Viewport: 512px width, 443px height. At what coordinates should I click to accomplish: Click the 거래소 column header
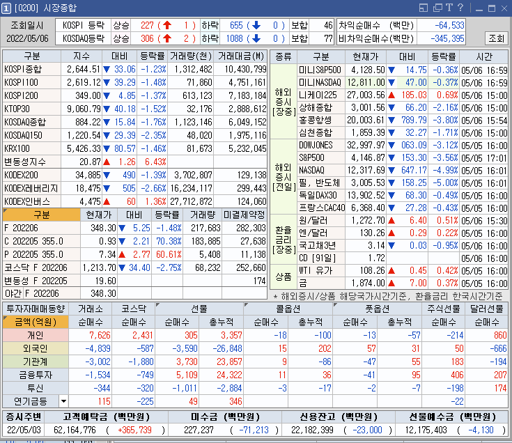pos(91,309)
